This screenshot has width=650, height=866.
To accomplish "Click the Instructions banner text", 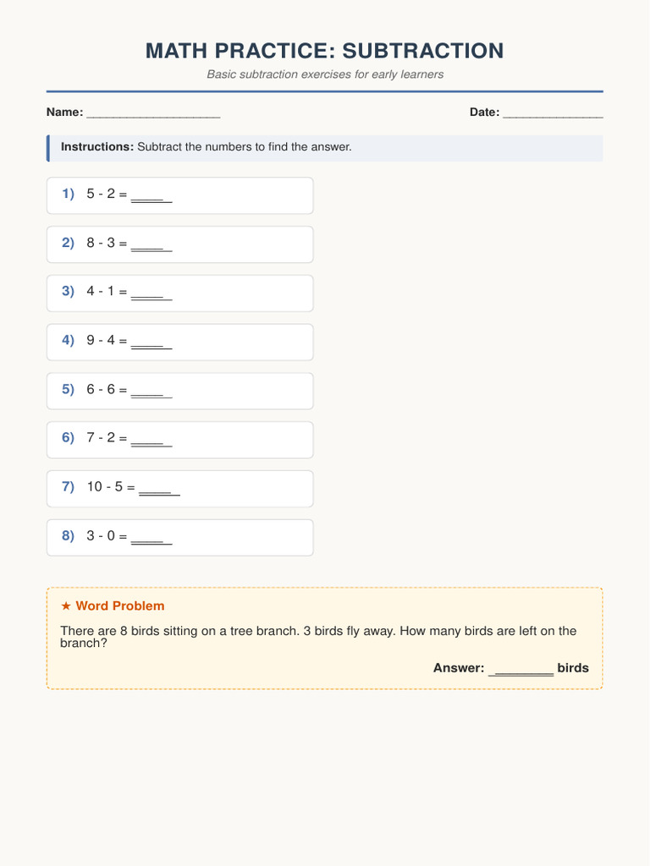I will click(x=207, y=147).
